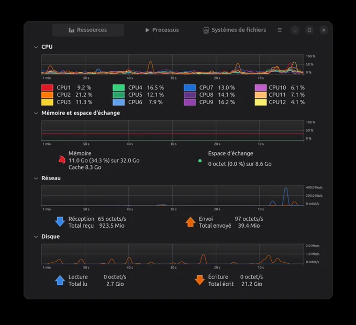Viewport: 356px width, 325px height.
Task: Click the Réception rate 65 octets/s
Action: click(x=112, y=219)
